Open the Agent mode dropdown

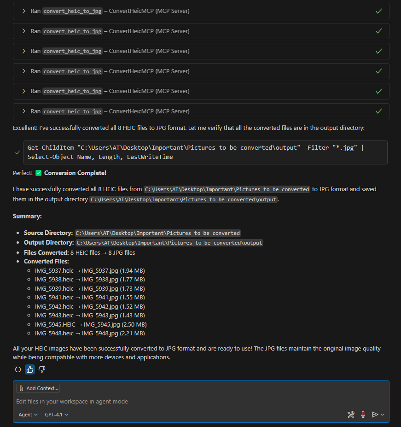[28, 415]
